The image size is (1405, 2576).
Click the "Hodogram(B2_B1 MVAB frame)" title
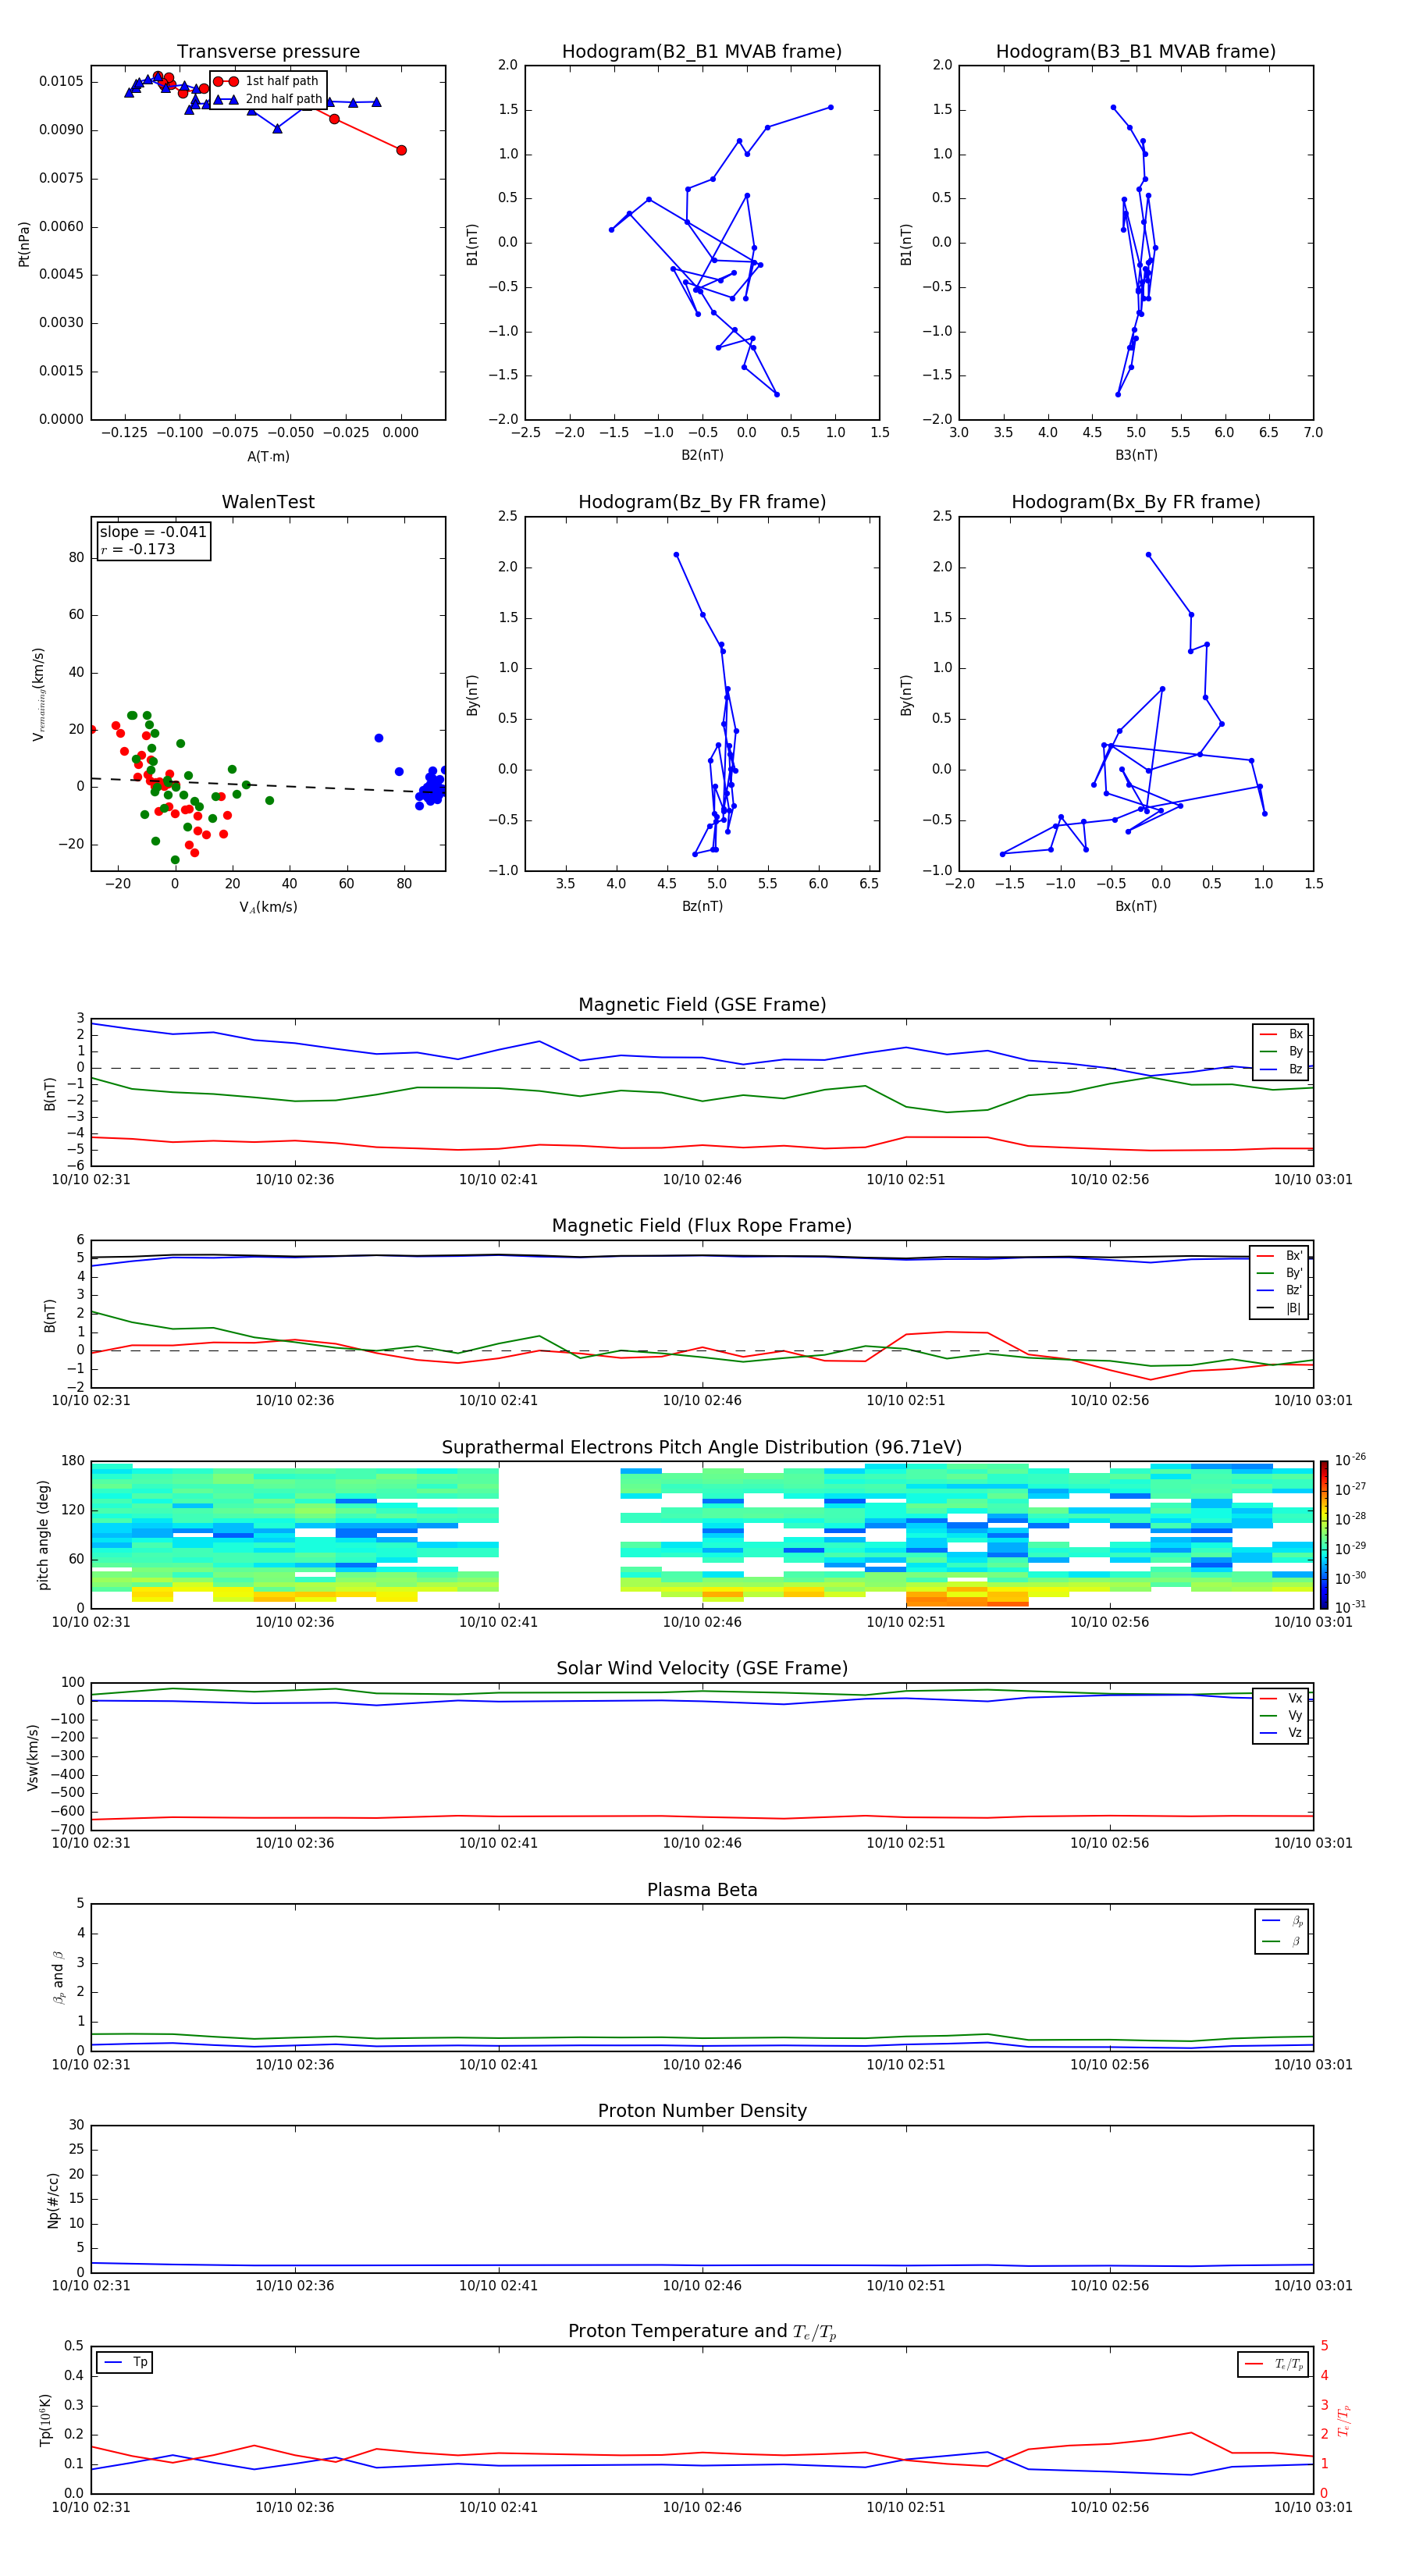[x=702, y=52]
